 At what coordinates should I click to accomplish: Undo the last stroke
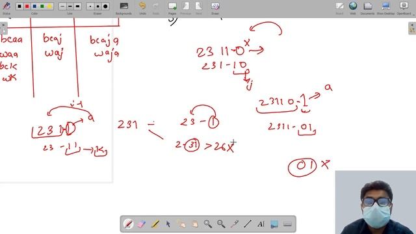pyautogui.click(x=142, y=8)
